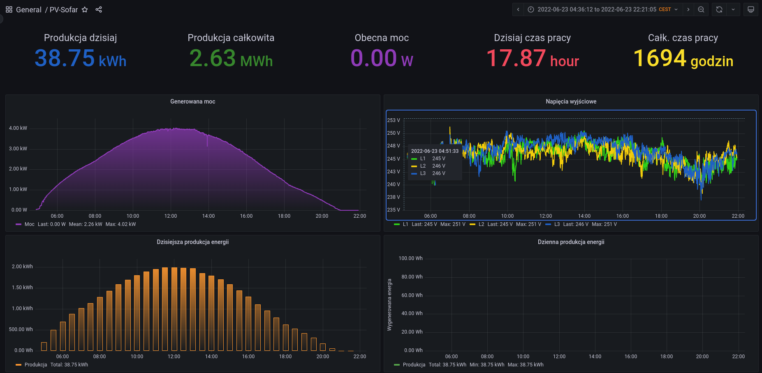The width and height of the screenshot is (762, 373).
Task: Zoom out the time range
Action: tap(701, 9)
